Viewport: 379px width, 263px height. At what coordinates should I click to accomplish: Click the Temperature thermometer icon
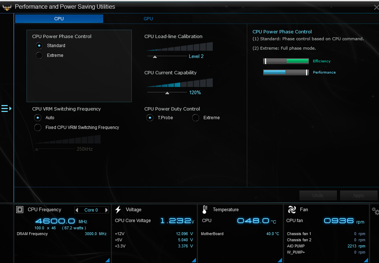(205, 210)
